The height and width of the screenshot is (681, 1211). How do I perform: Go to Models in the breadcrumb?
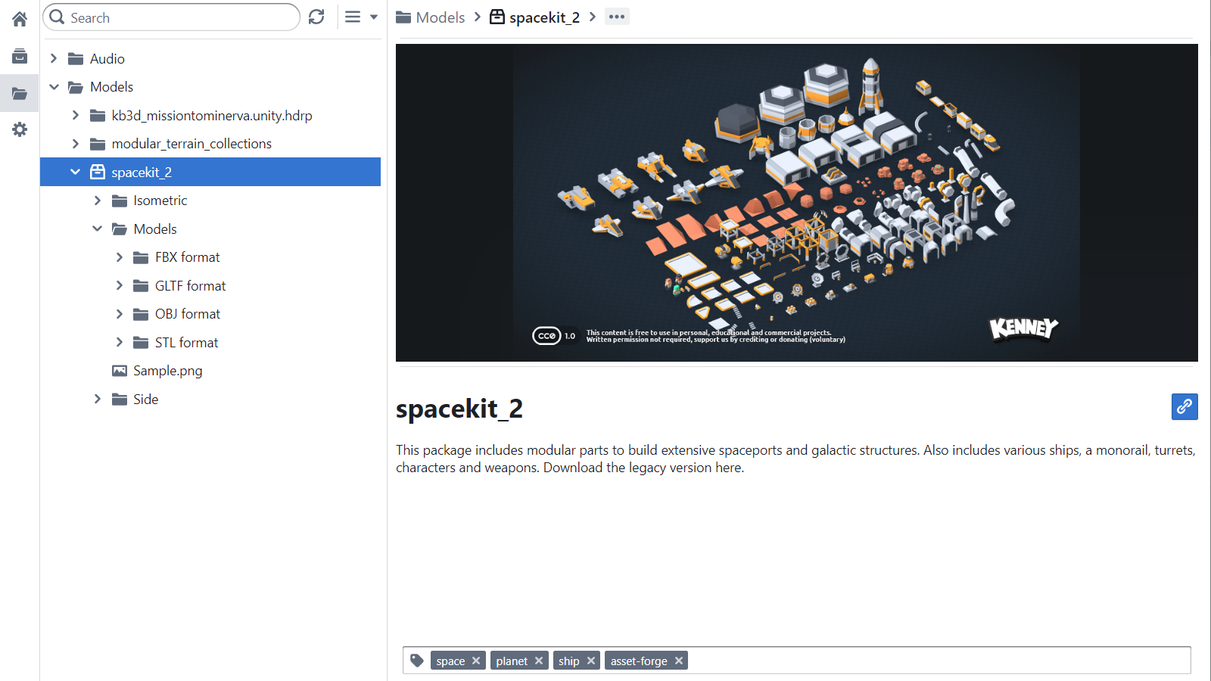pyautogui.click(x=440, y=17)
